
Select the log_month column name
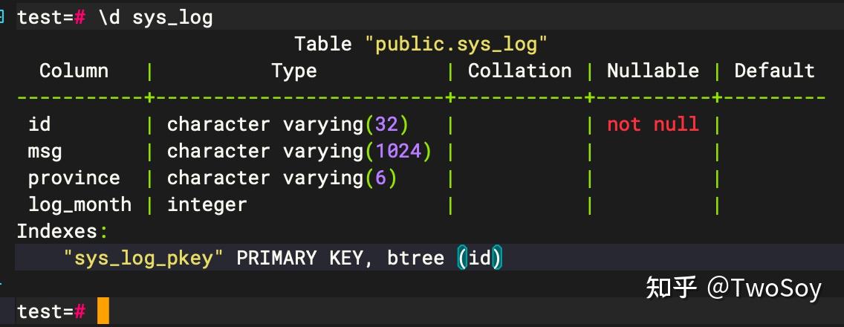point(79,204)
